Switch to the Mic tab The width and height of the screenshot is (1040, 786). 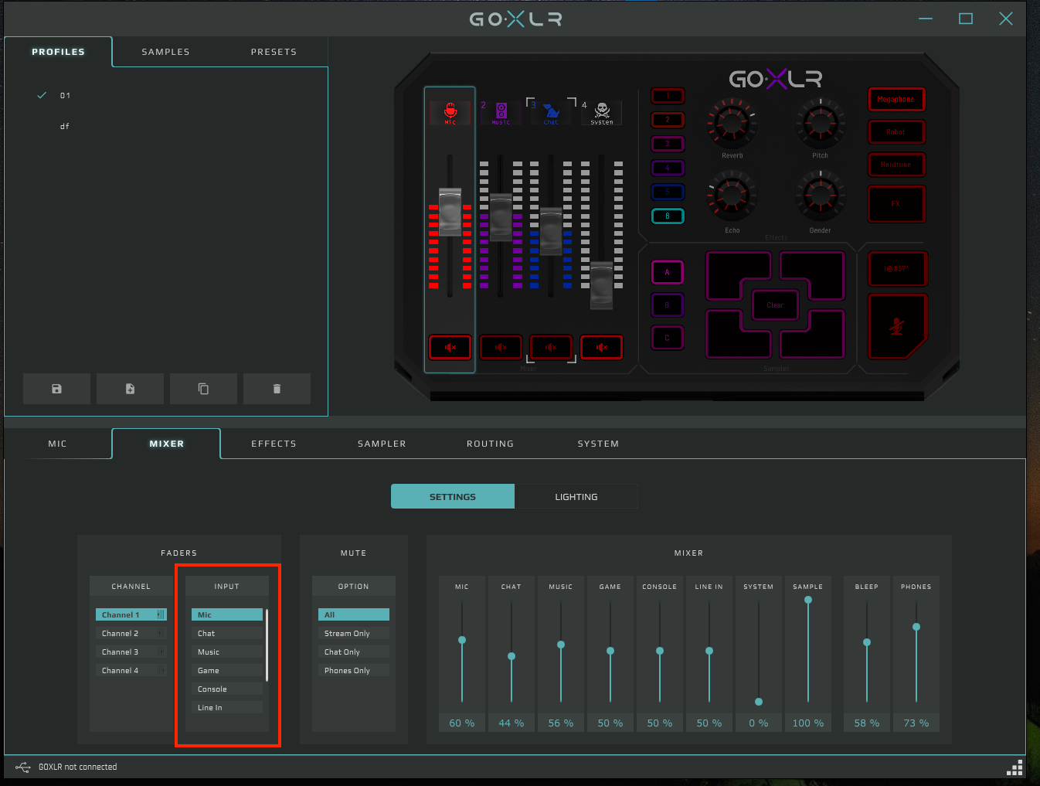(58, 444)
